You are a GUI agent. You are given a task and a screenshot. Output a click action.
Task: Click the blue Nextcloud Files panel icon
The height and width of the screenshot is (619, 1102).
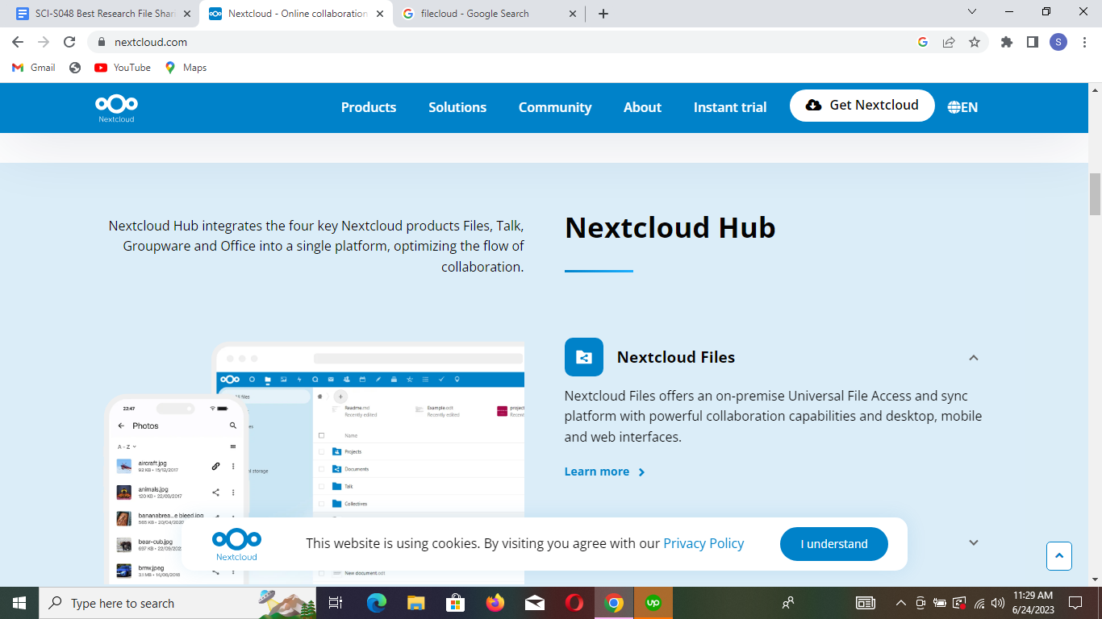[583, 357]
